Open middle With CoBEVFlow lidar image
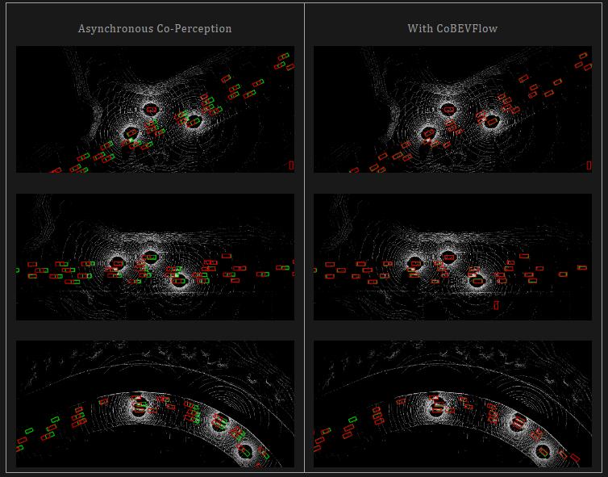 (452, 257)
